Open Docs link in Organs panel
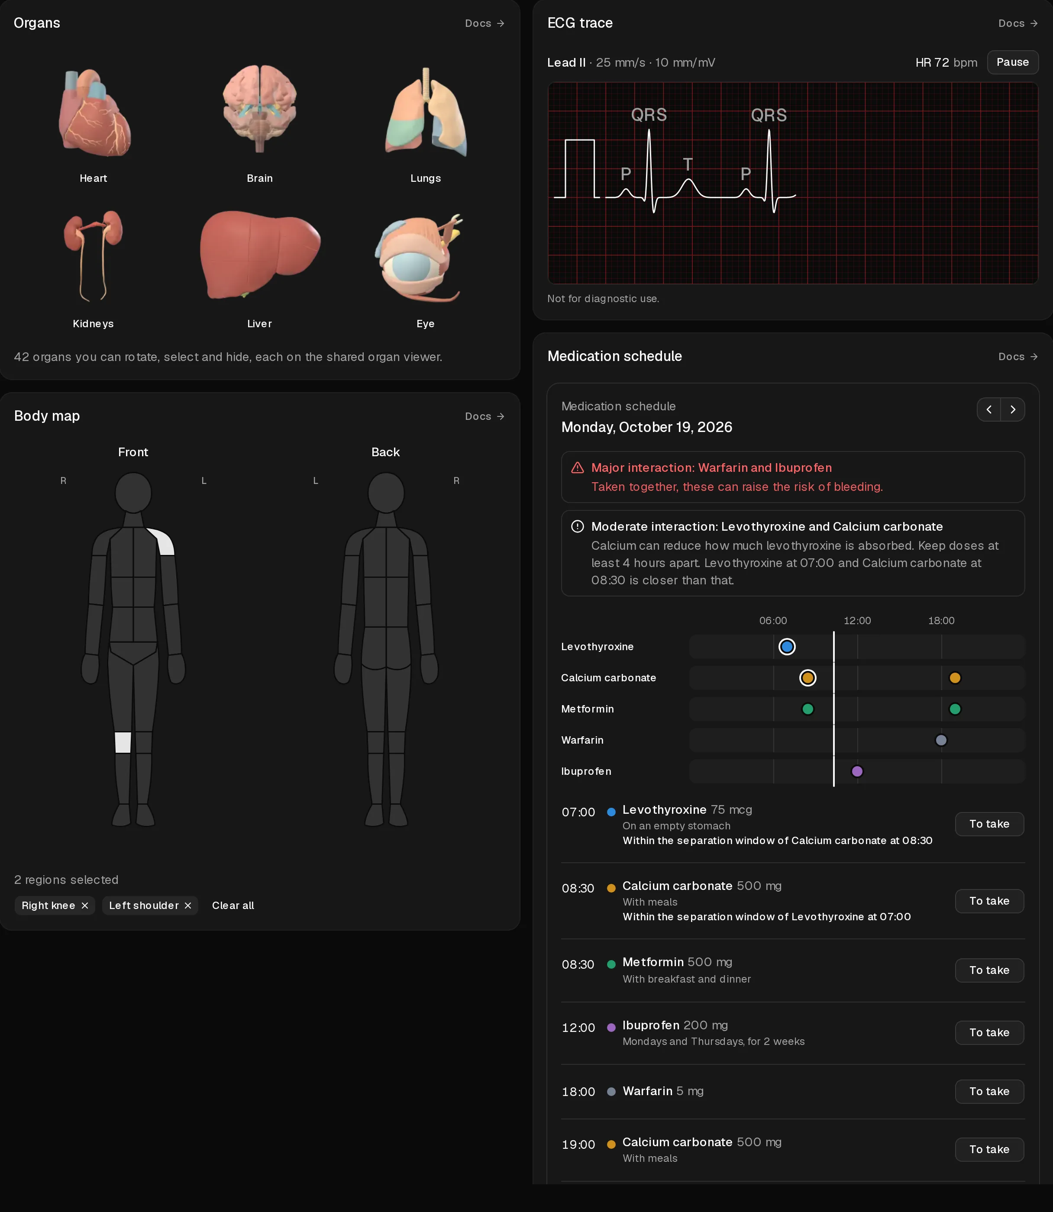The image size is (1053, 1212). pyautogui.click(x=485, y=23)
